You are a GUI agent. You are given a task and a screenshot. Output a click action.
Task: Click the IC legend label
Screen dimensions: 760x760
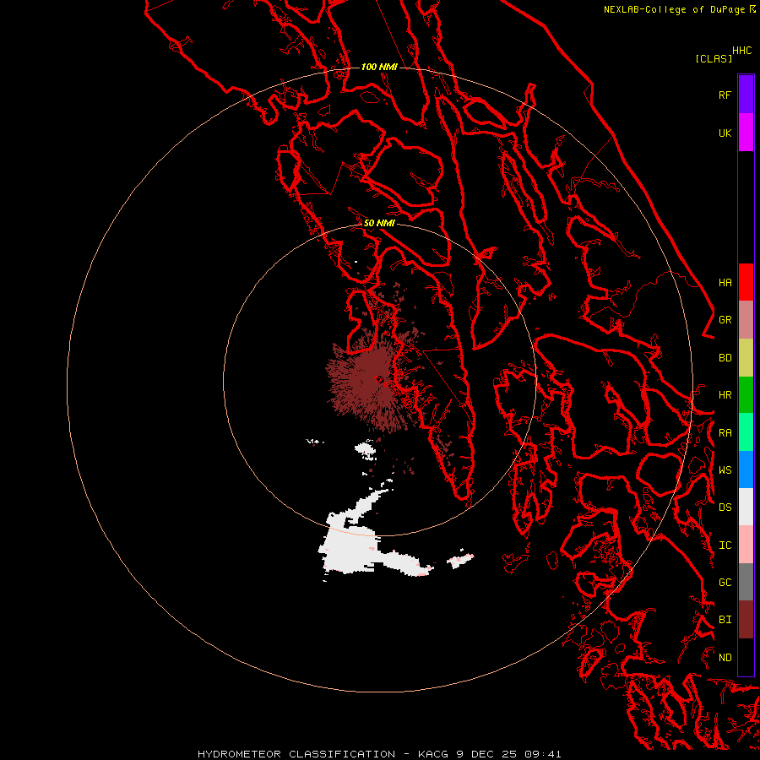(x=725, y=546)
